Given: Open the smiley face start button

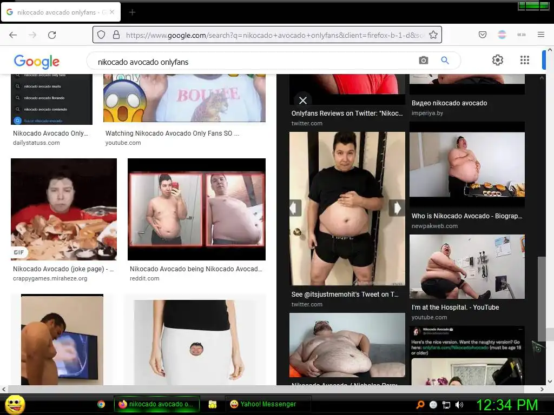Looking at the screenshot, I should coord(15,404).
